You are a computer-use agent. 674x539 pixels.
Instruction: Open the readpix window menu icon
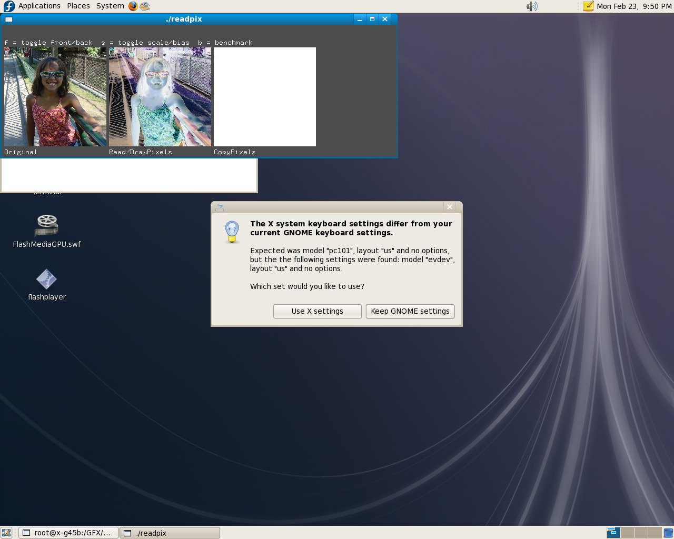(x=9, y=19)
